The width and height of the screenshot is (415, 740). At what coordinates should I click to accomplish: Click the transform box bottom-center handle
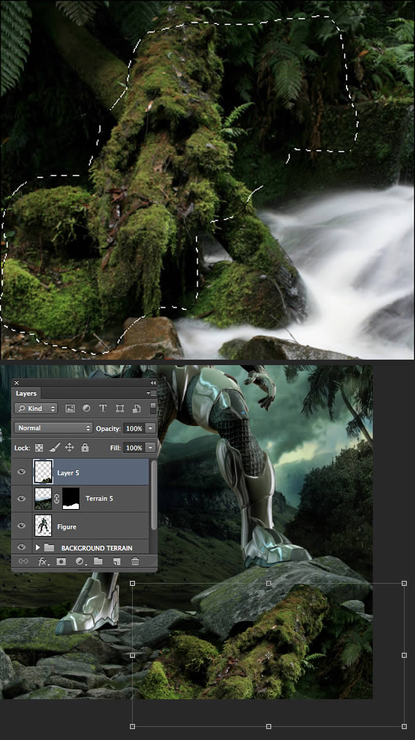coord(268,726)
